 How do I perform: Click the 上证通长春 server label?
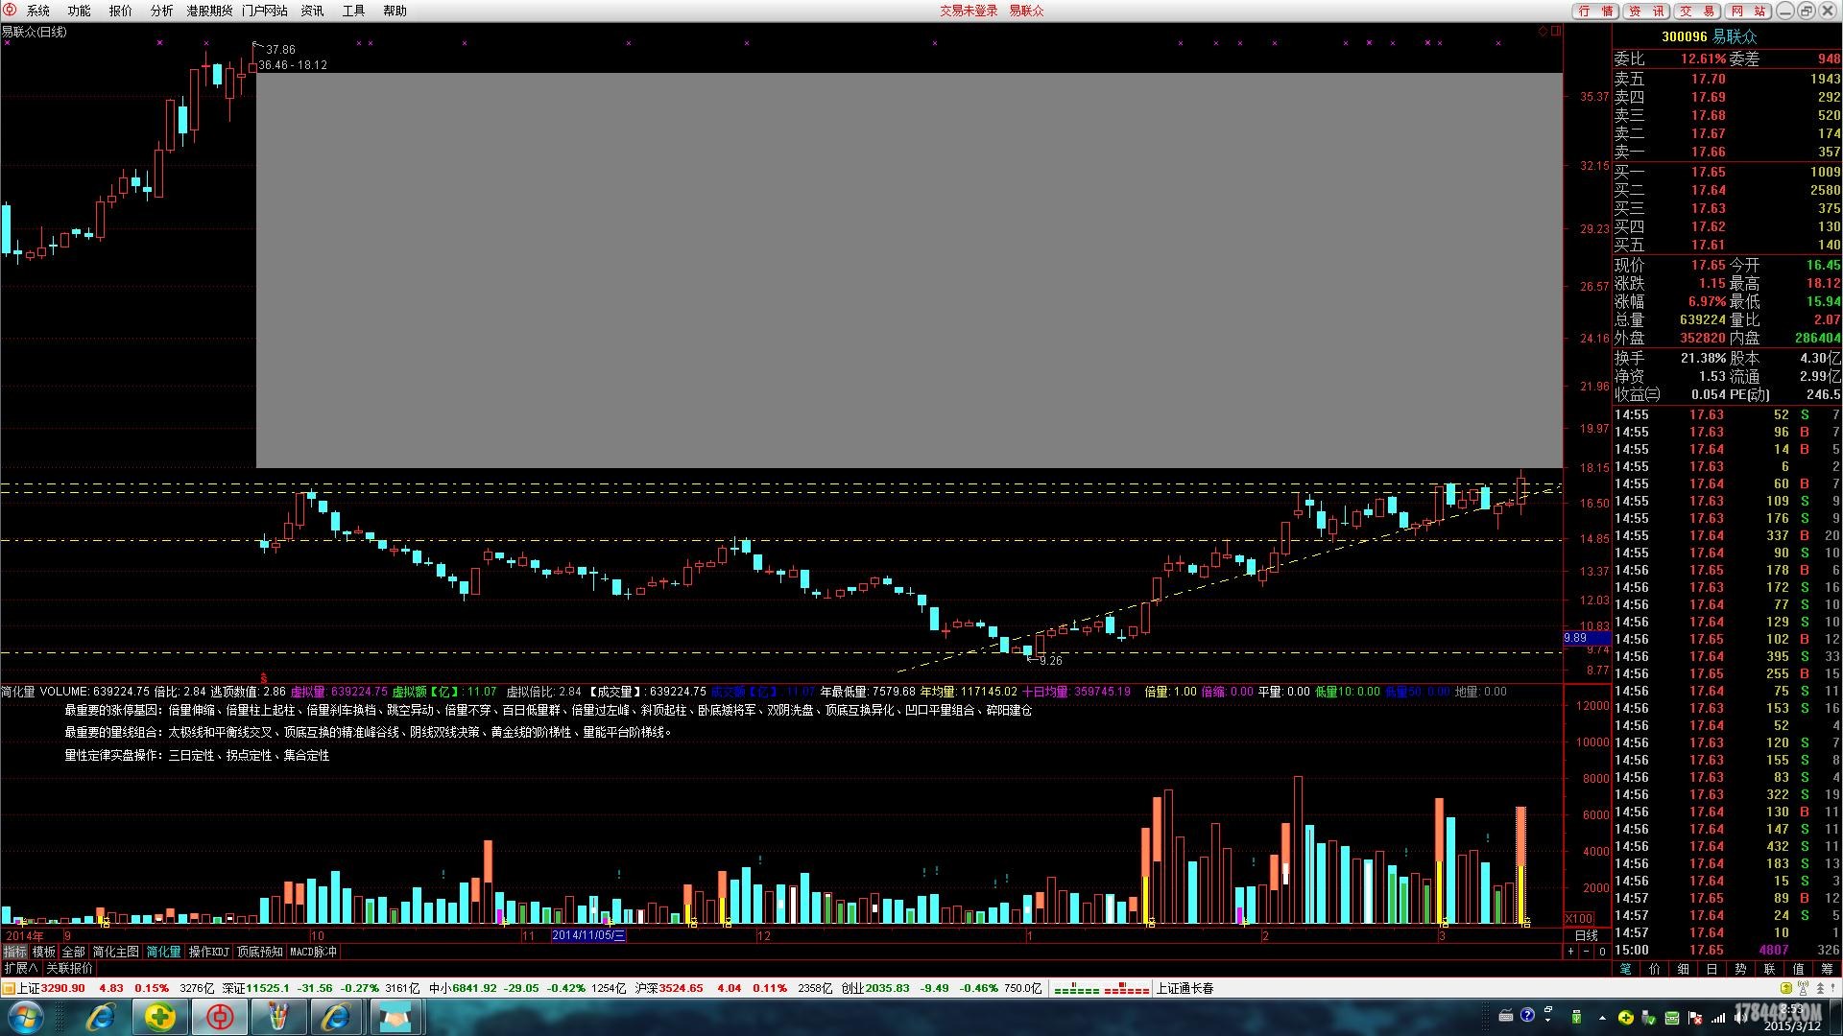coord(1185,988)
